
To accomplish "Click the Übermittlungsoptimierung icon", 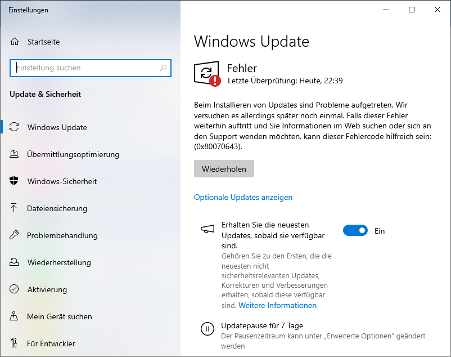I will point(14,154).
